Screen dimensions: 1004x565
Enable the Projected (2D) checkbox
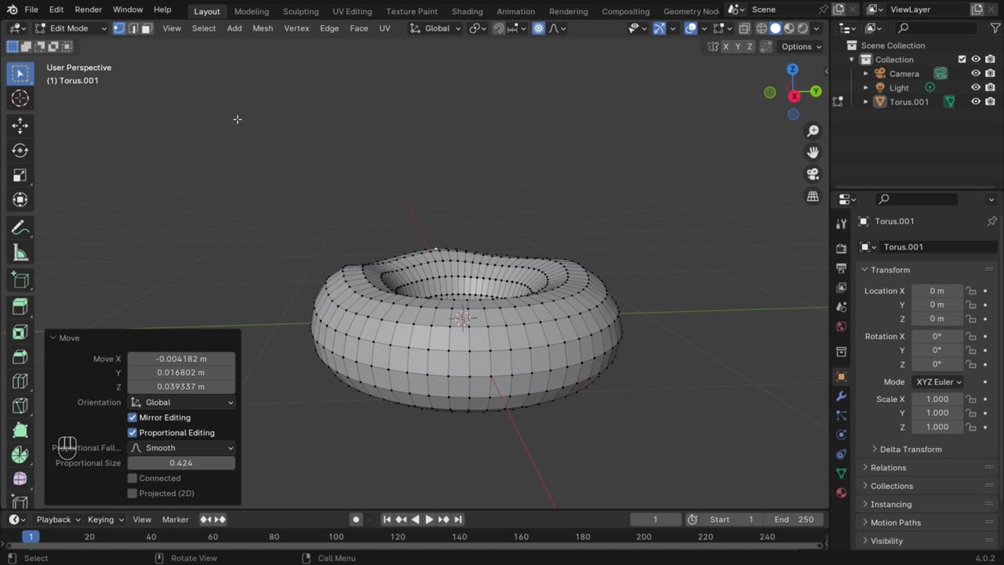pos(133,494)
